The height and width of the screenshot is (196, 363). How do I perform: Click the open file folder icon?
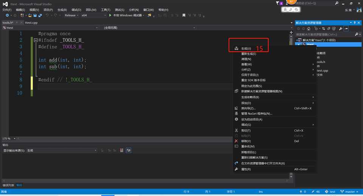coord(30,15)
